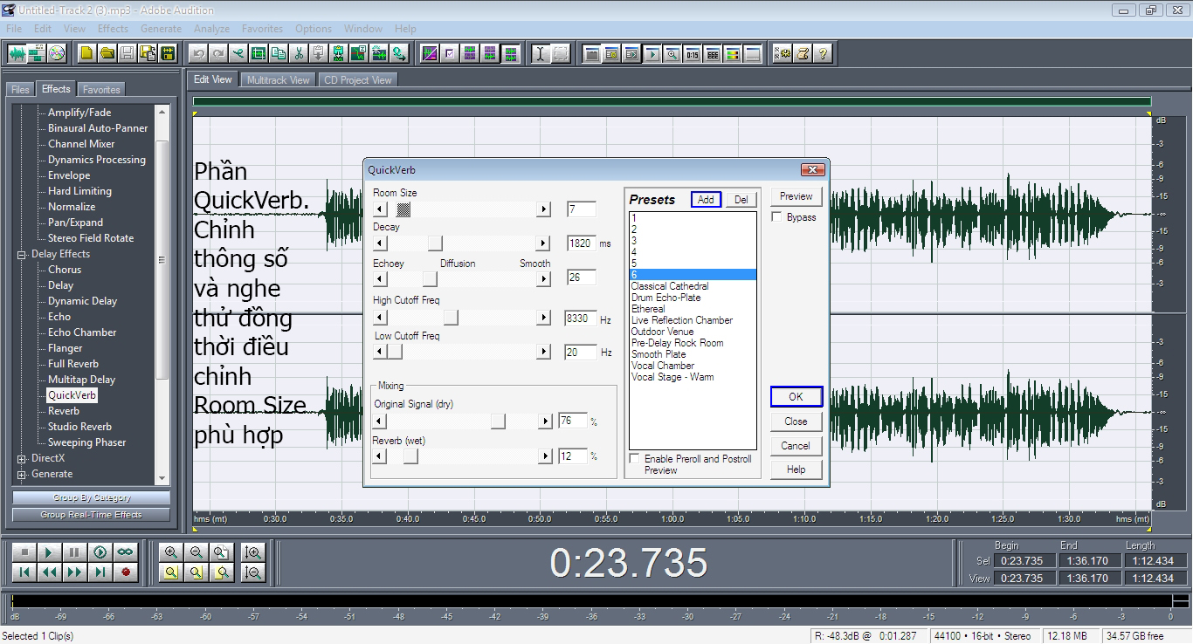
Task: Expand the DirectX effects group
Action: pos(19,457)
